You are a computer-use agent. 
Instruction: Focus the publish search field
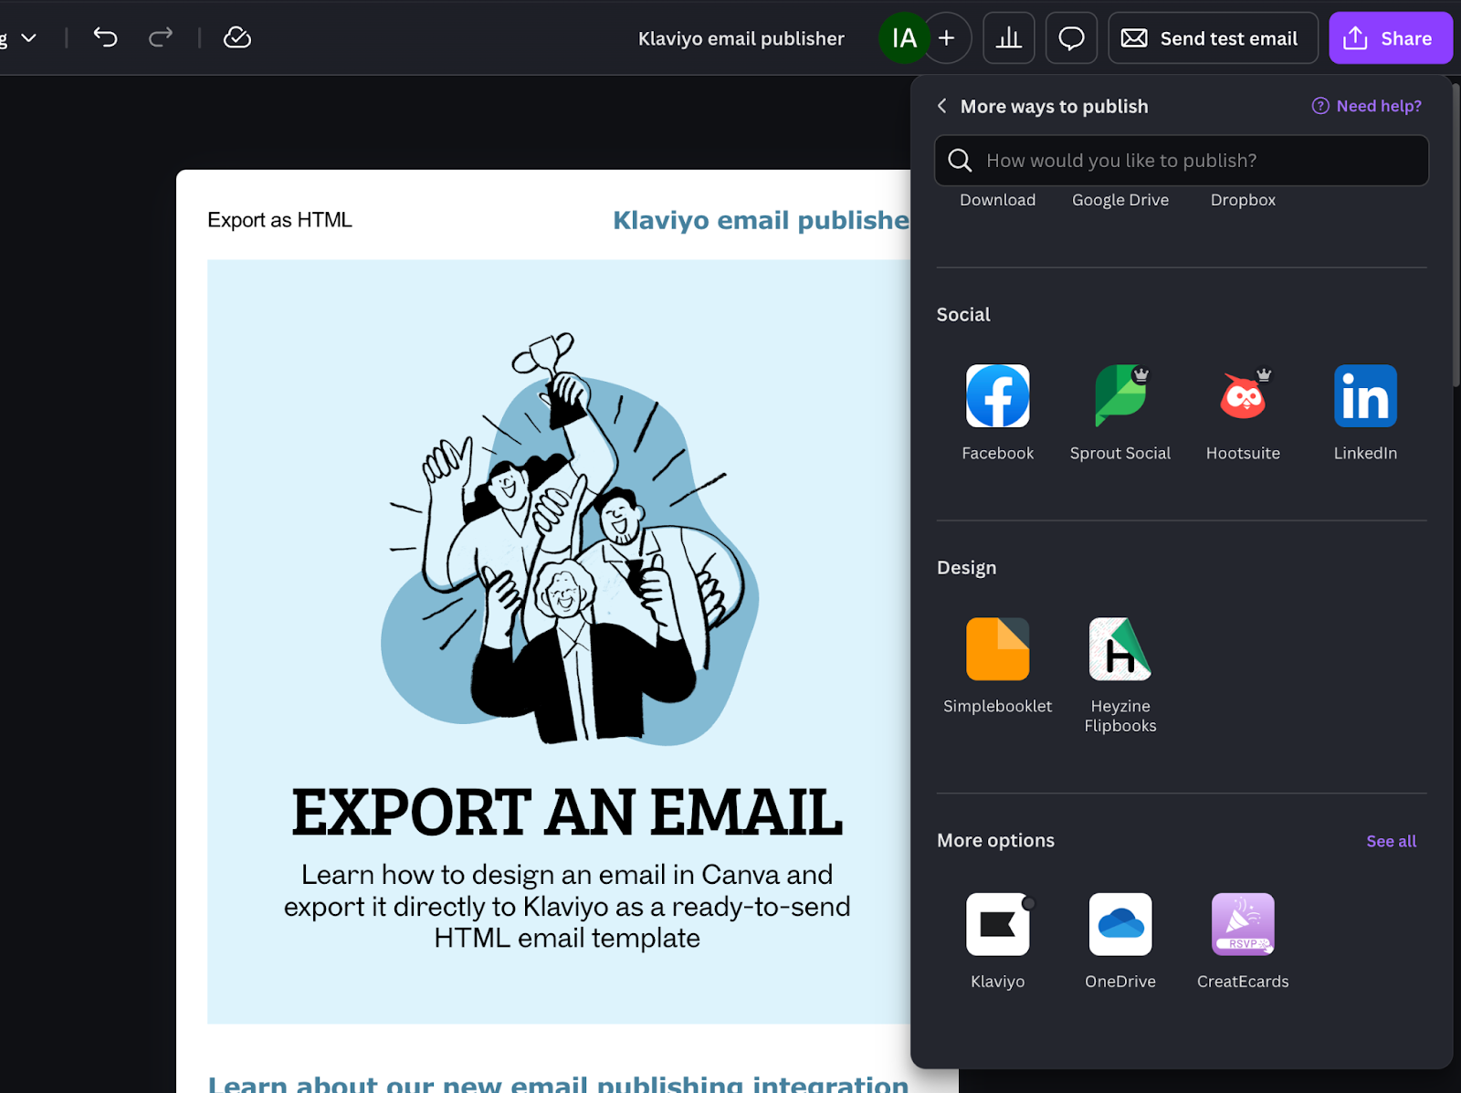click(1187, 161)
